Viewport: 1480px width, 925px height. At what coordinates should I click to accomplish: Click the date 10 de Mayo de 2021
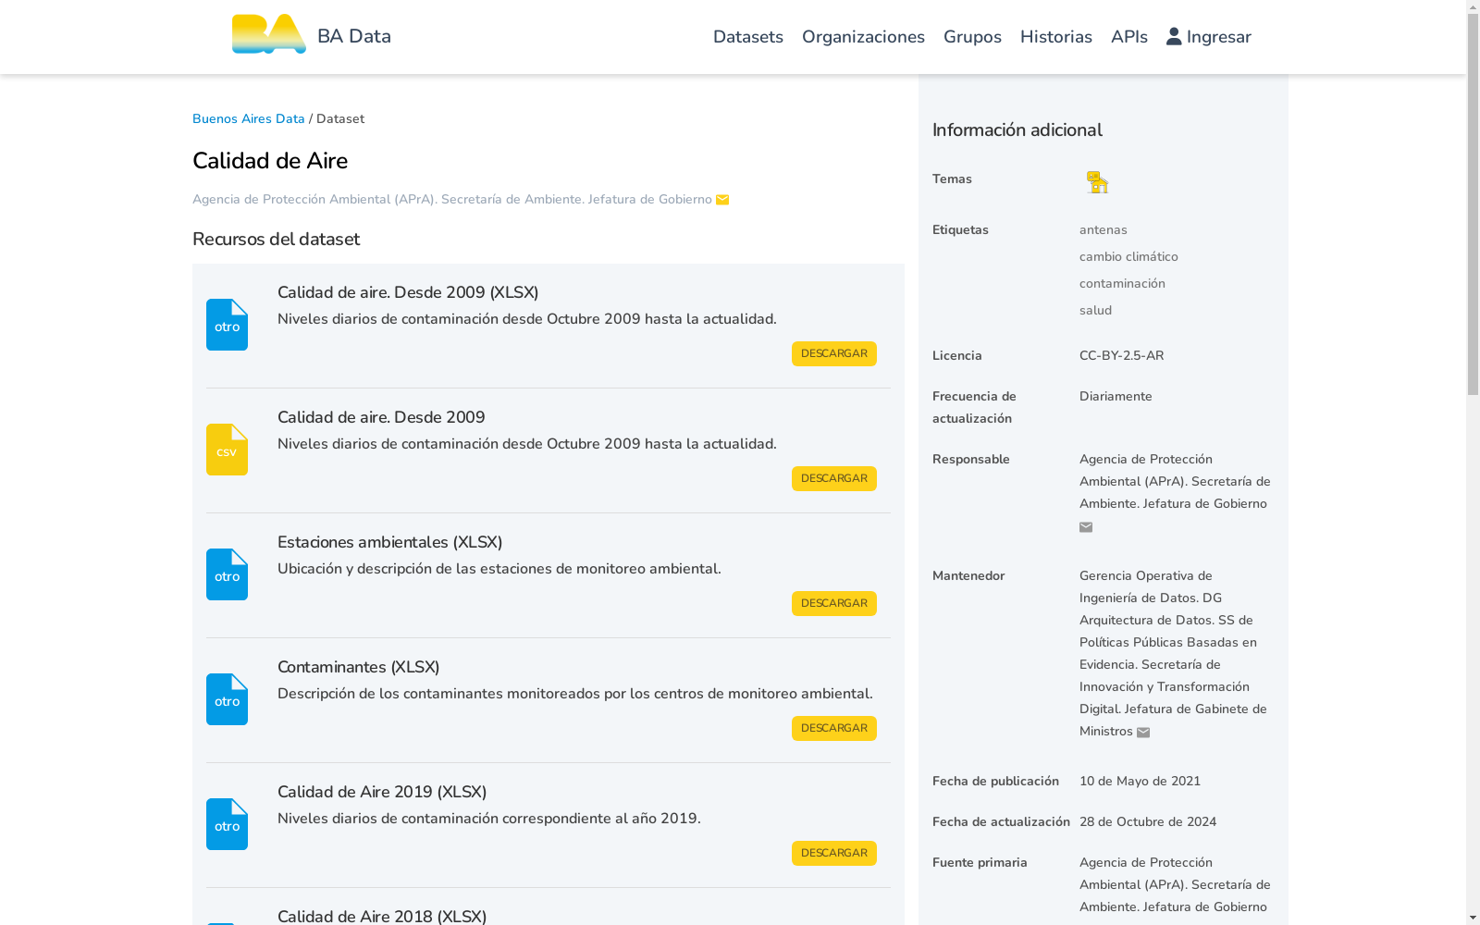coord(1140,781)
